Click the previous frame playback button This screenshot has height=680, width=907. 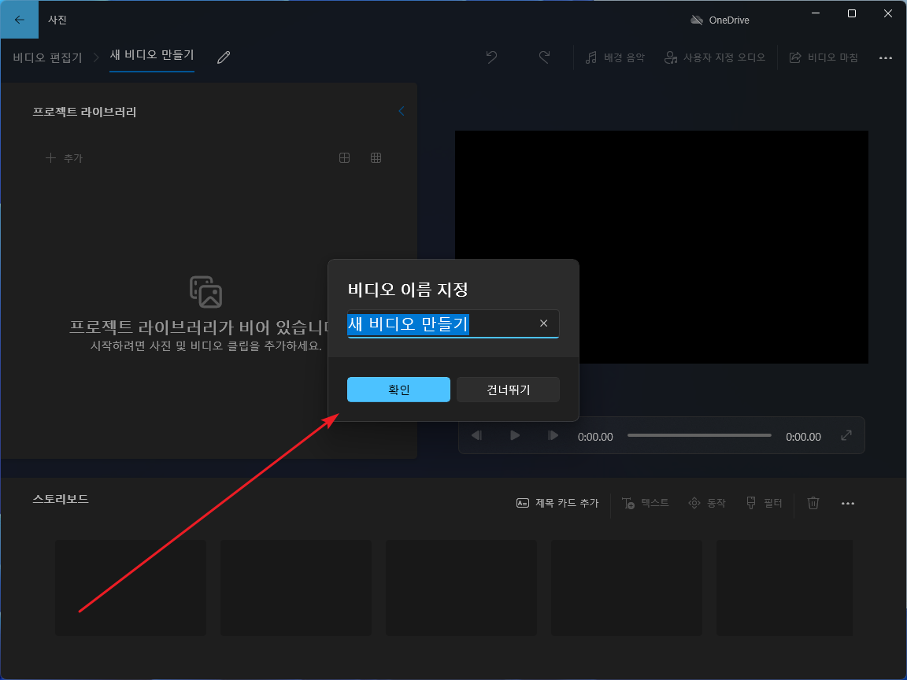(476, 435)
